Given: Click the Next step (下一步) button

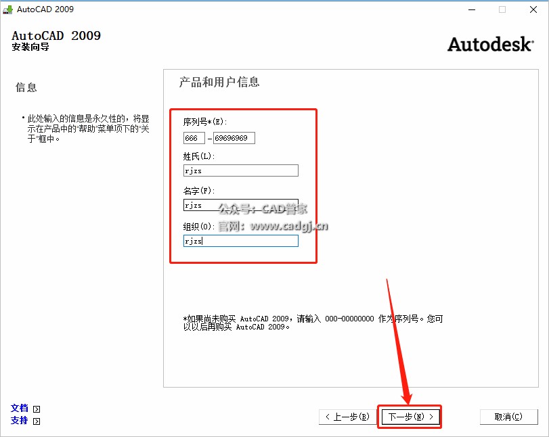Looking at the screenshot, I should coord(410,417).
